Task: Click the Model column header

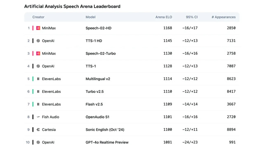Action: (x=90, y=17)
